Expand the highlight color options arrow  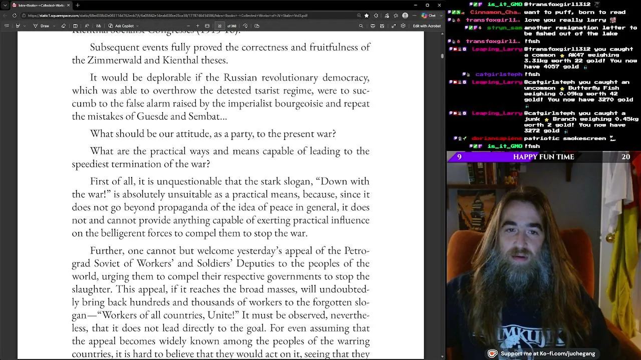pos(24,26)
